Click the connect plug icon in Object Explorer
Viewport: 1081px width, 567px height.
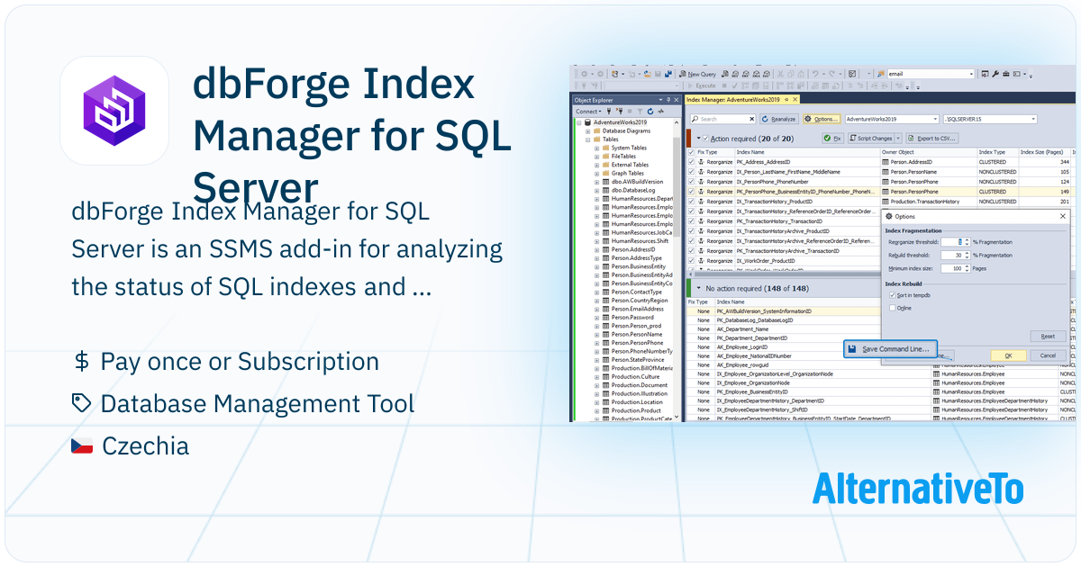point(609,112)
